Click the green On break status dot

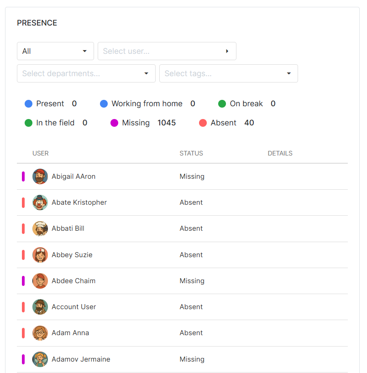[x=222, y=104]
